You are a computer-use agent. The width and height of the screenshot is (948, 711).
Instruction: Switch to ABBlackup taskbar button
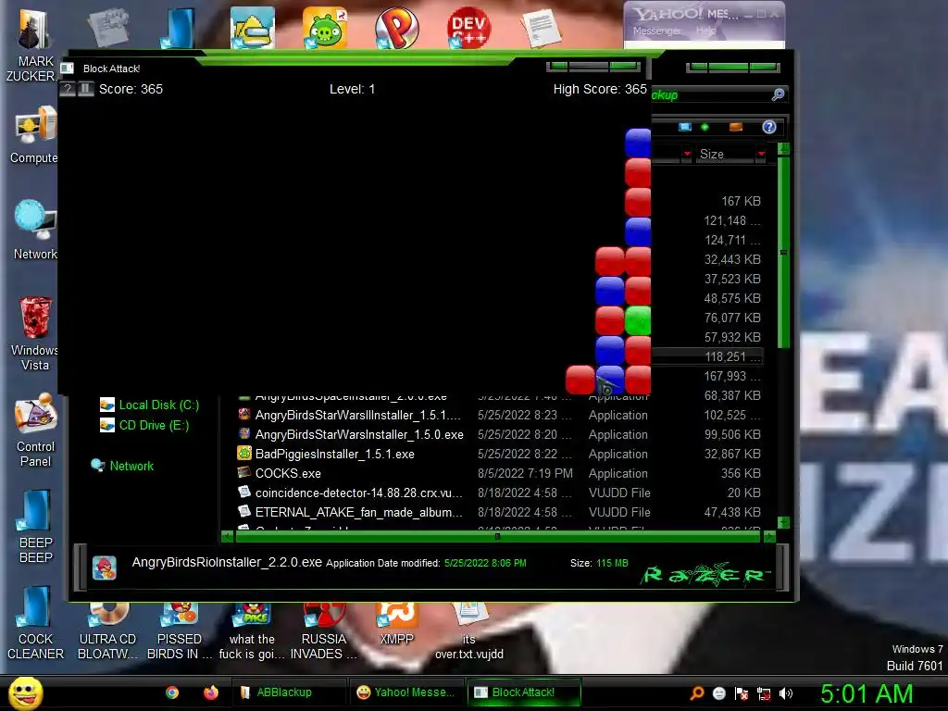point(288,692)
